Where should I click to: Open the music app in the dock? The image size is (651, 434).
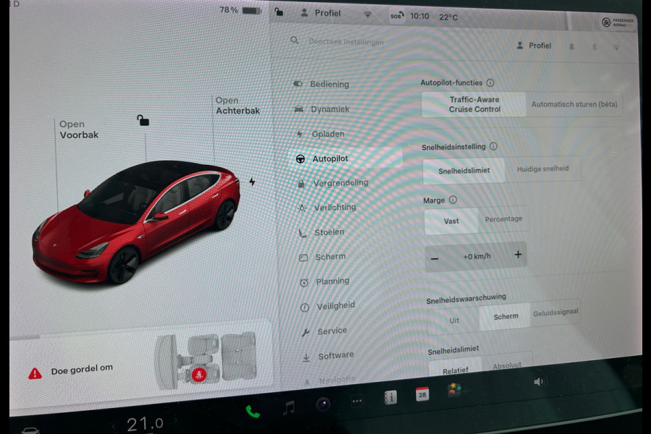(x=289, y=408)
